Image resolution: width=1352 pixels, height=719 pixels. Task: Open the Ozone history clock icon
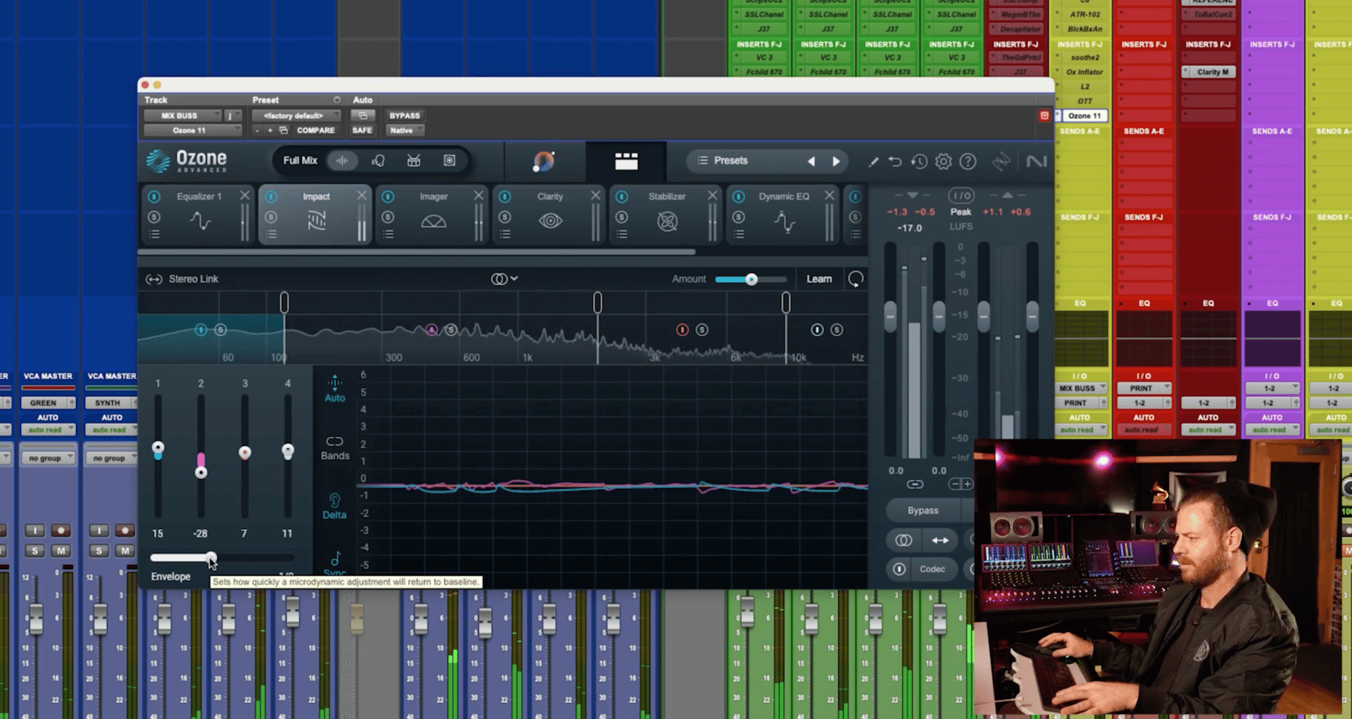(919, 161)
